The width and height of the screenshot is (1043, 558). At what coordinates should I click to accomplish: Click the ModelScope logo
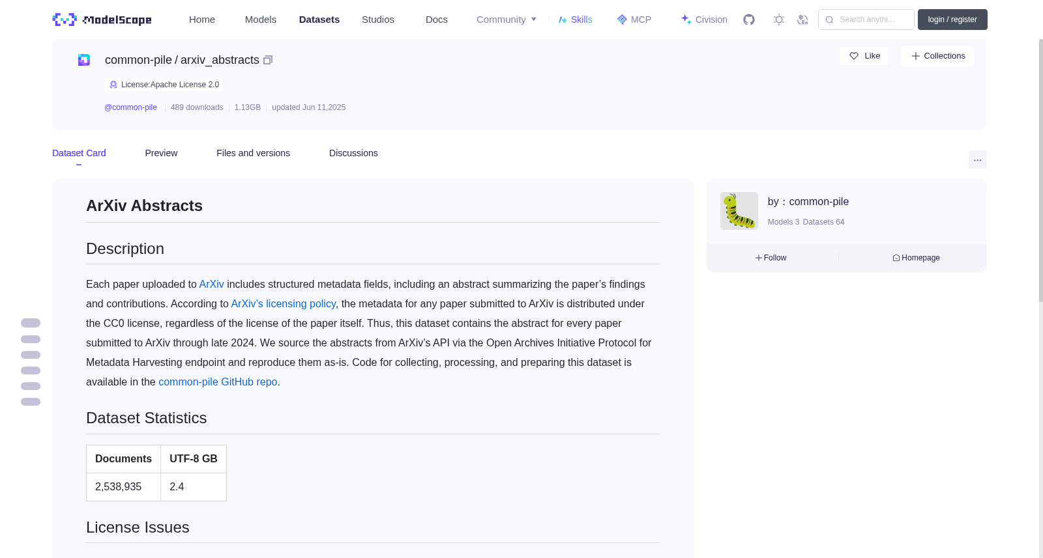pos(102,20)
